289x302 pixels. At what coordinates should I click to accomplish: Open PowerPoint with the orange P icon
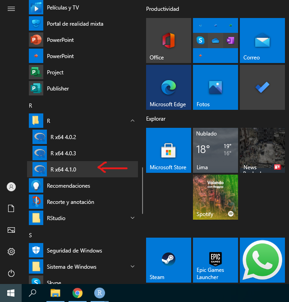[x=83, y=40]
